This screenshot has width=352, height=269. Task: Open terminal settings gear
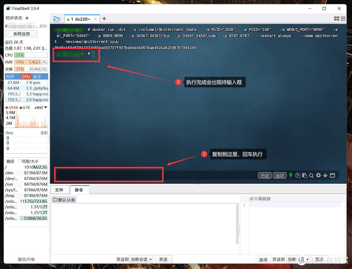click(x=318, y=175)
